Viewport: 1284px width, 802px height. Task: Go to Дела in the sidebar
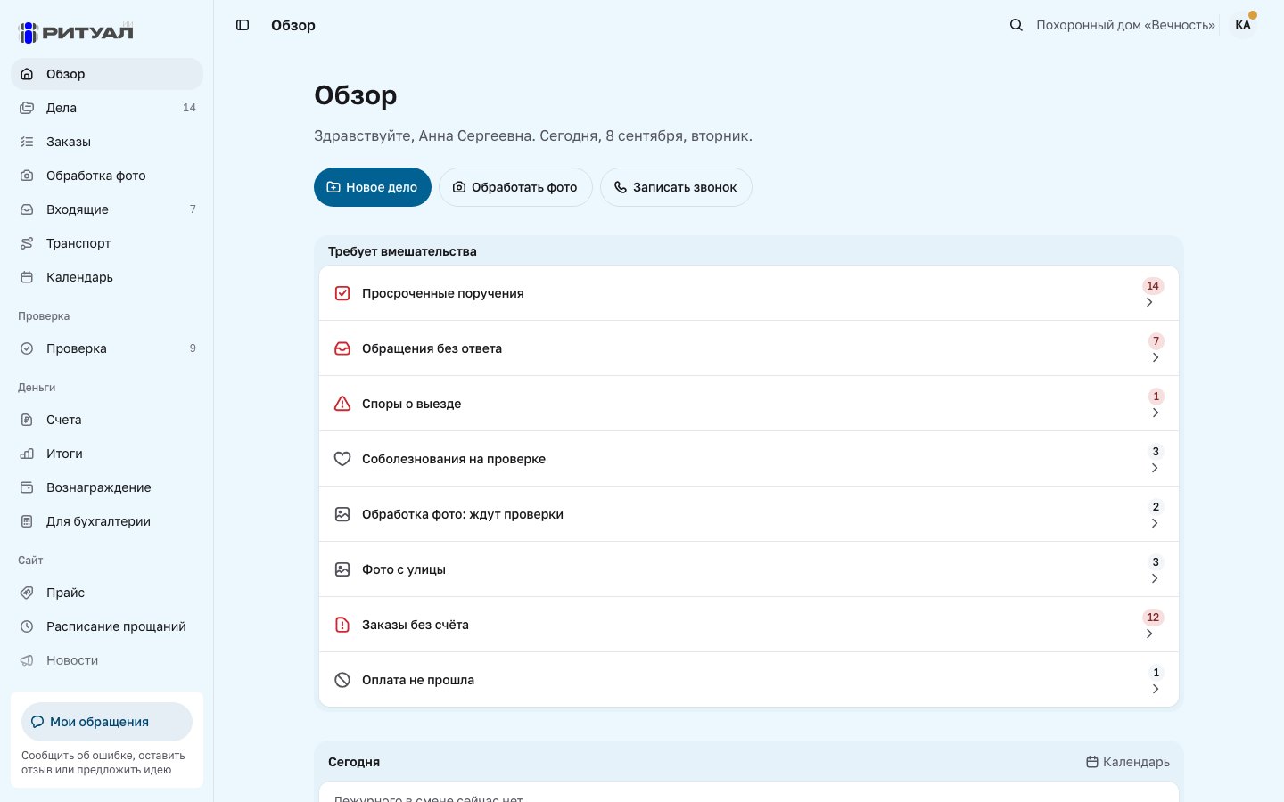coord(107,108)
